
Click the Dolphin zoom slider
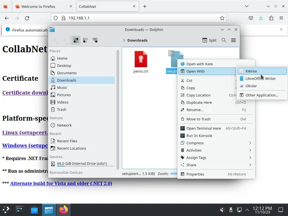pyautogui.click(x=174, y=174)
